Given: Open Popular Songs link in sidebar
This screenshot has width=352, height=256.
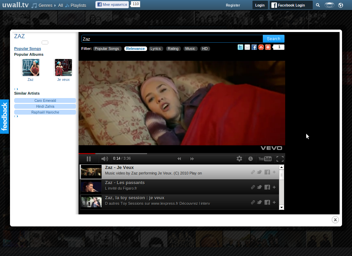Looking at the screenshot, I should tap(28, 49).
